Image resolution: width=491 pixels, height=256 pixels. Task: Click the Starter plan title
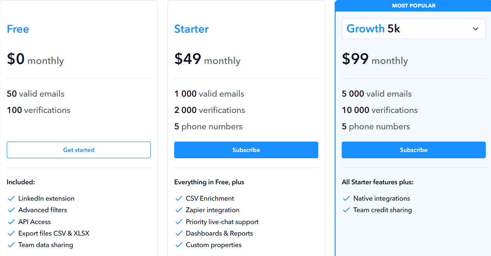coord(191,29)
